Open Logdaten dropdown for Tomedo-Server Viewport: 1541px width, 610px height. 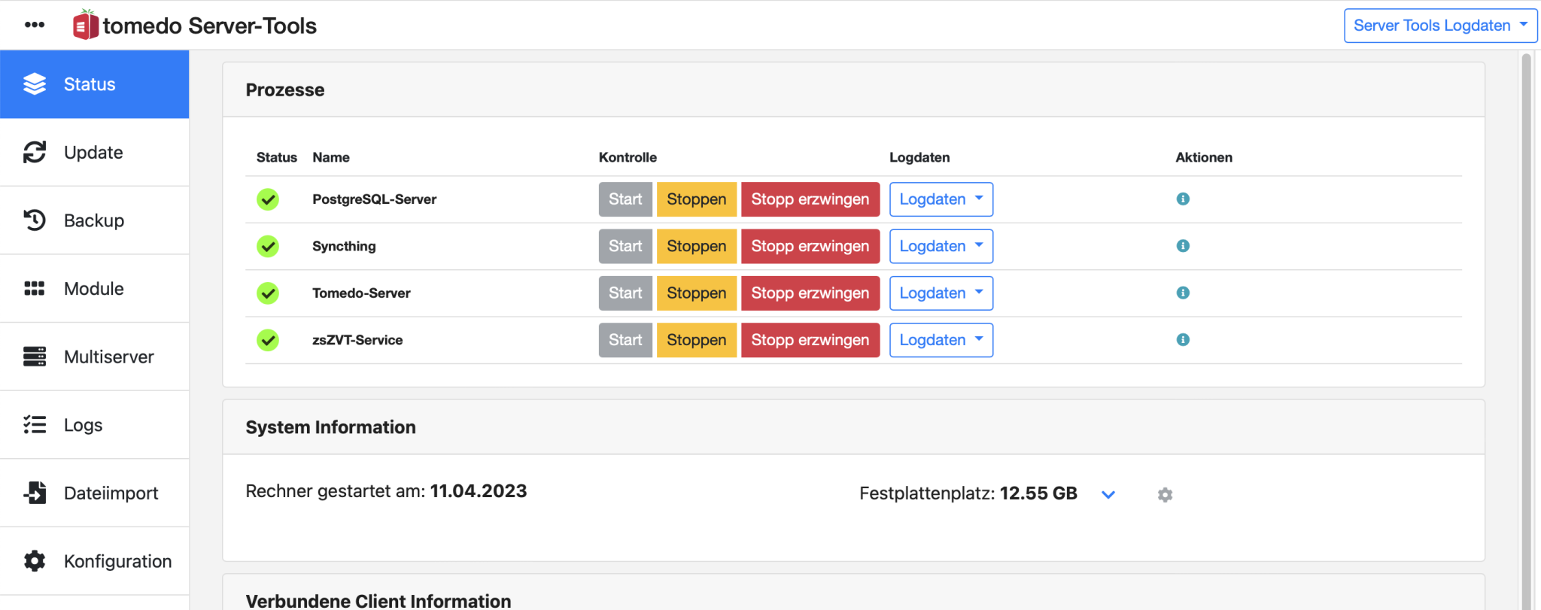coord(941,293)
